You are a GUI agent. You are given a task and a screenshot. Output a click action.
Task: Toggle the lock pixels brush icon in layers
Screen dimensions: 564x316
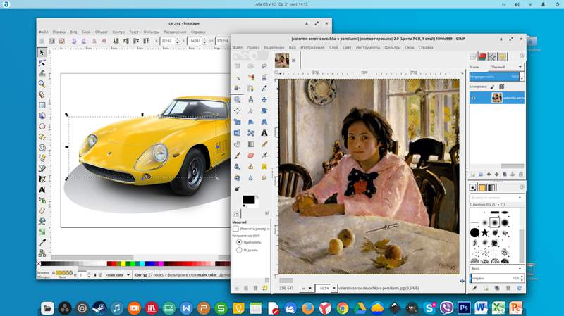tap(492, 87)
